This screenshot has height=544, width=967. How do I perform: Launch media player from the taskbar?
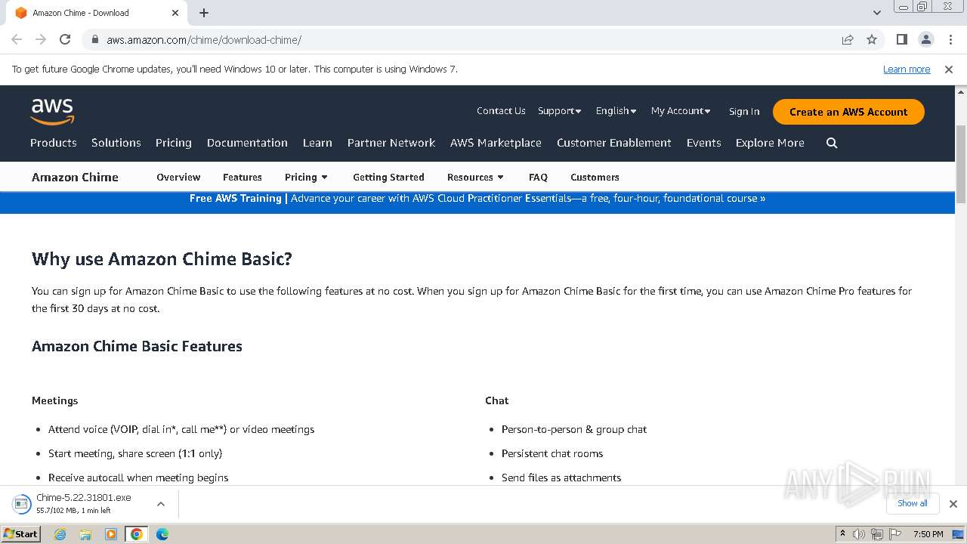(111, 534)
